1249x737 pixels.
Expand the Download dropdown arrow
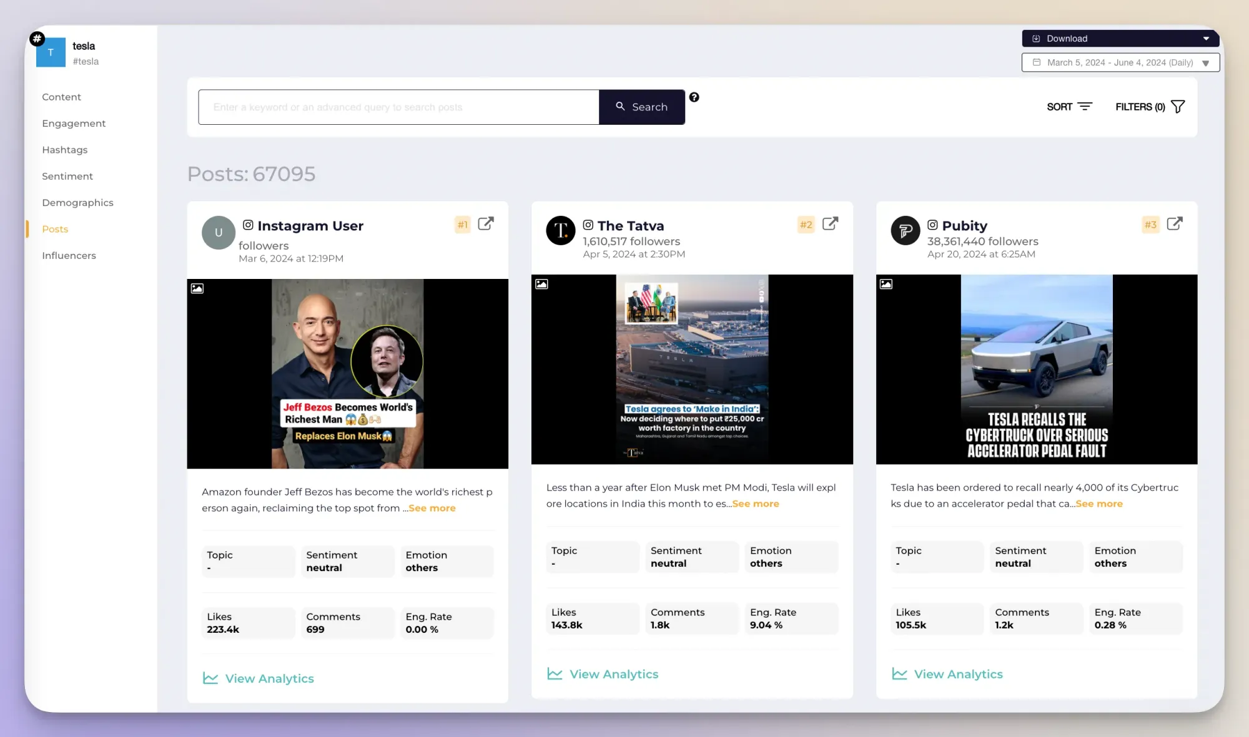point(1206,39)
